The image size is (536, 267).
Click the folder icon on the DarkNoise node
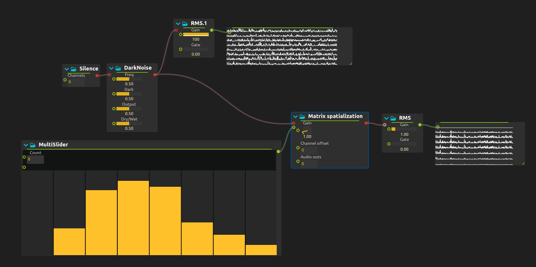(118, 68)
